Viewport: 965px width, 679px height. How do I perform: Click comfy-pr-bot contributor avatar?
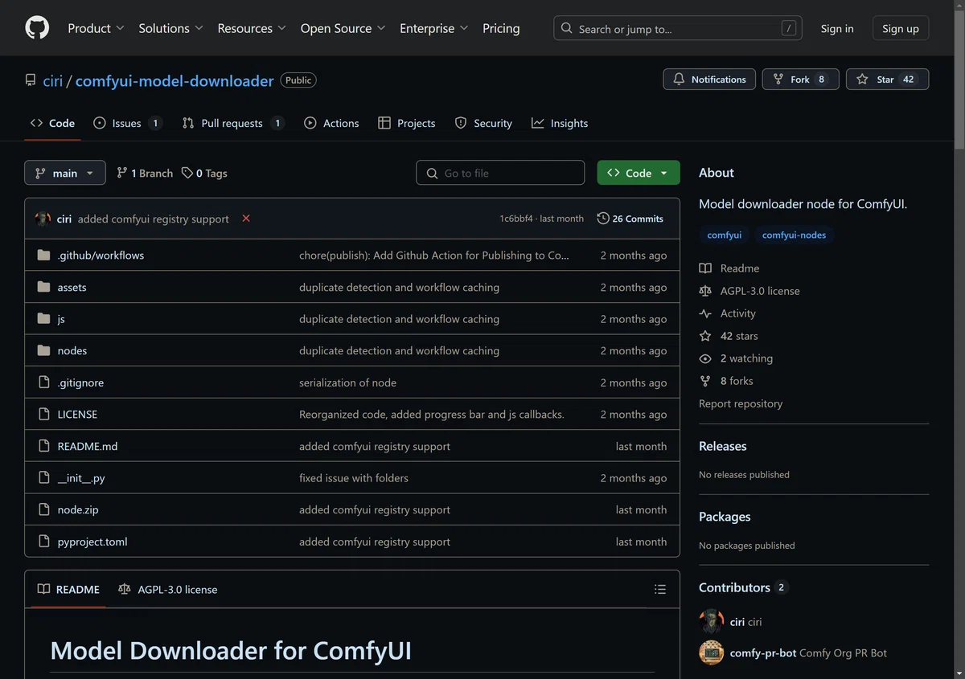pyautogui.click(x=712, y=653)
